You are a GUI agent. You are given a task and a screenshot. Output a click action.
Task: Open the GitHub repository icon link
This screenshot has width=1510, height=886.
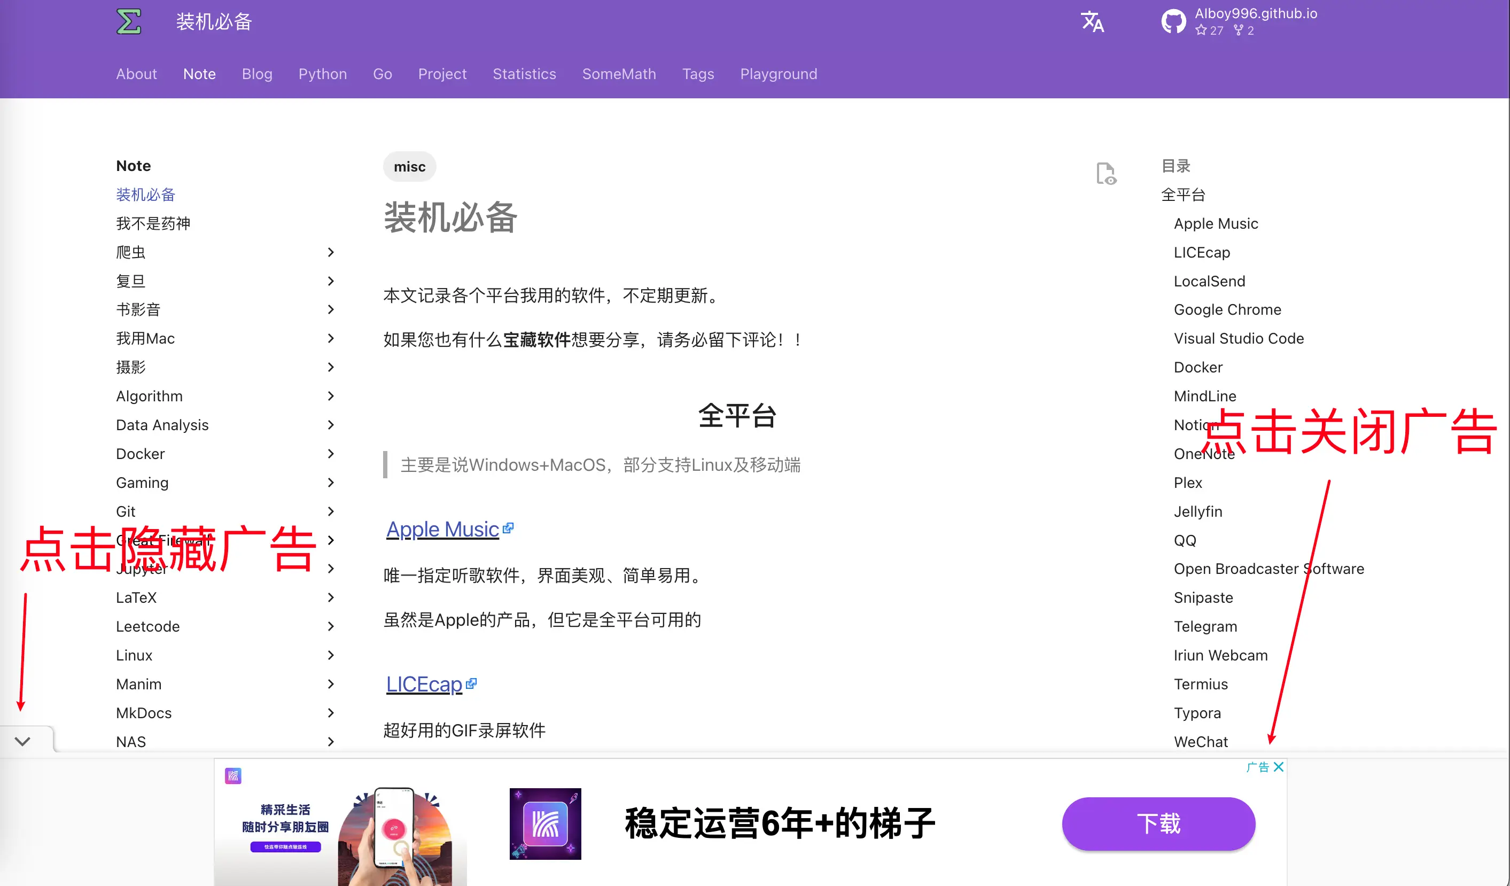click(x=1173, y=21)
